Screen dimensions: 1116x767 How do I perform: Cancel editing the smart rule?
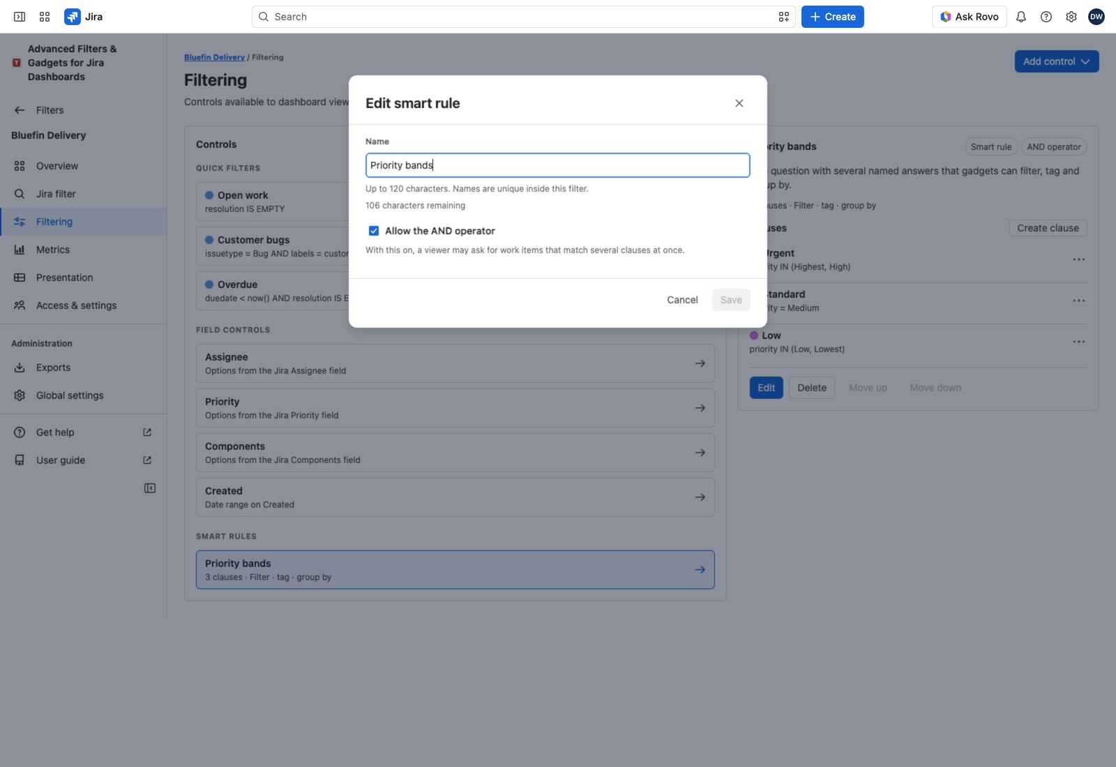pyautogui.click(x=682, y=300)
